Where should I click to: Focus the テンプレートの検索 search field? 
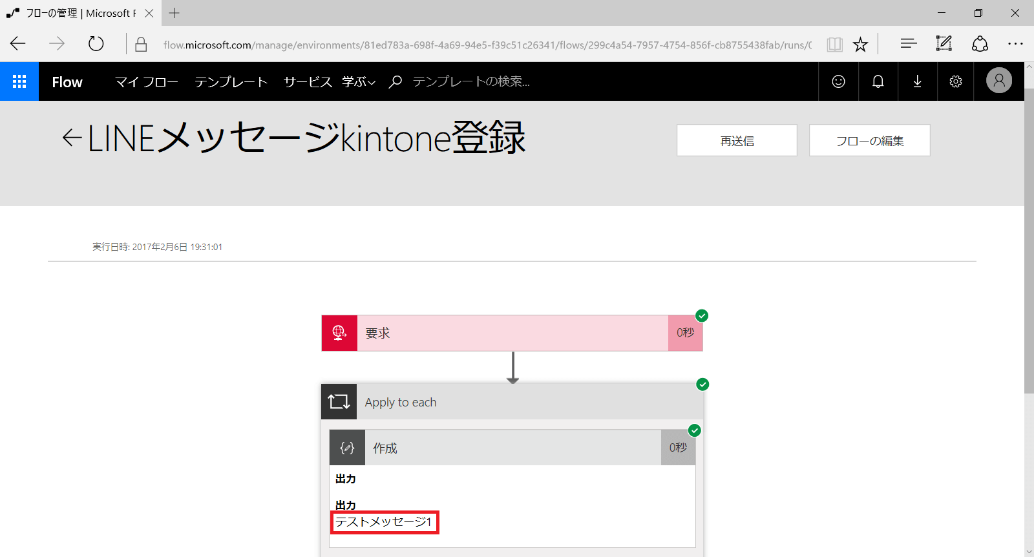[471, 81]
